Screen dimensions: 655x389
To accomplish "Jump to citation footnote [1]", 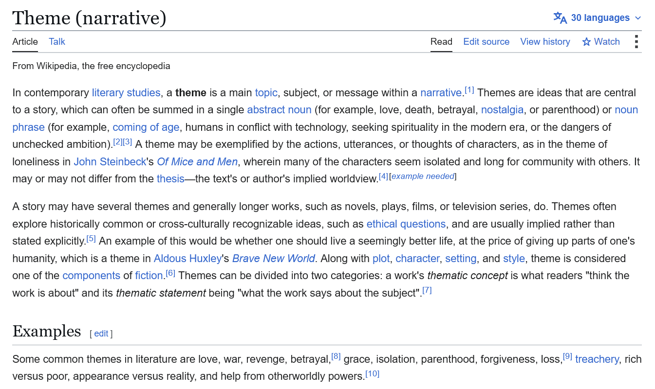I will [469, 90].
